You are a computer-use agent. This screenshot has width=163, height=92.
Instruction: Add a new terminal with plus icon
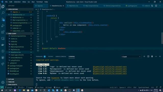click(x=144, y=56)
